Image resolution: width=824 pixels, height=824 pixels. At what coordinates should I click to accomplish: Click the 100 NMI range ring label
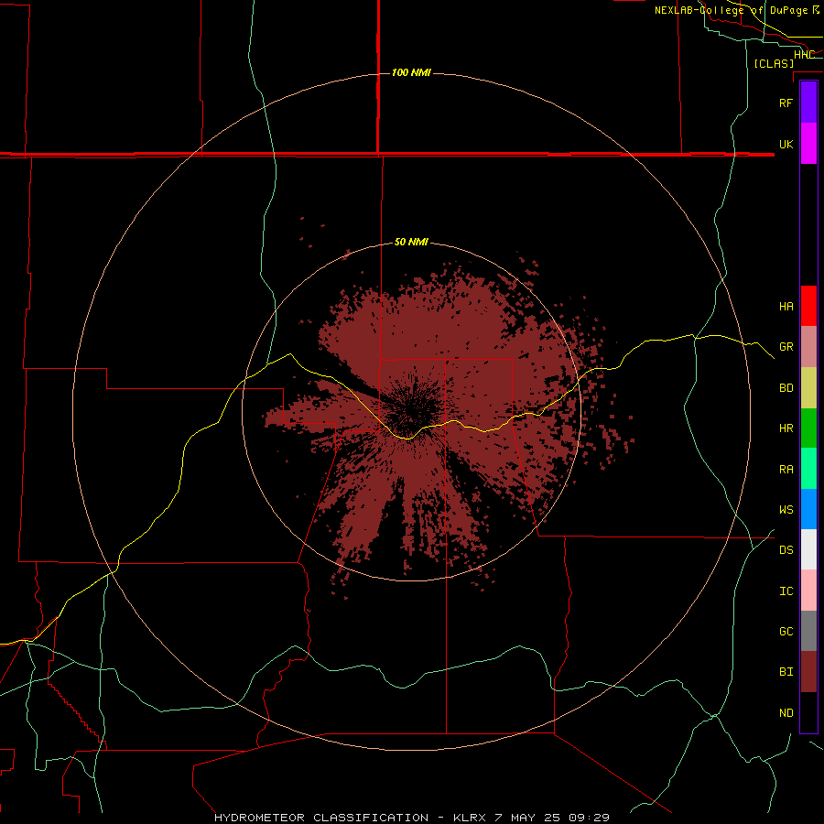(x=411, y=72)
